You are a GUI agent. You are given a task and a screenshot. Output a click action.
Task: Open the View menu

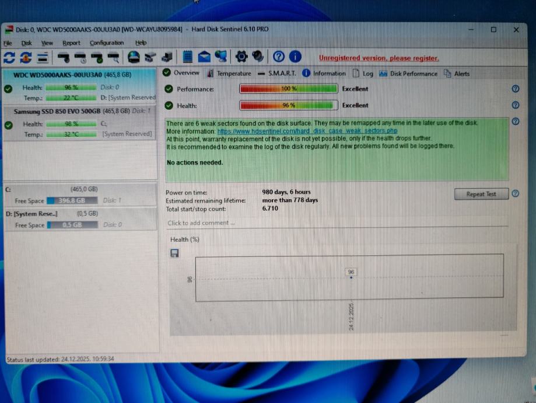point(47,43)
